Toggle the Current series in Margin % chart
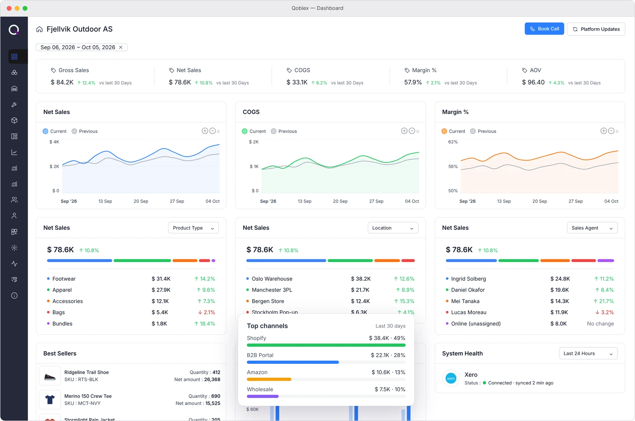Image resolution: width=635 pixels, height=421 pixels. click(453, 131)
